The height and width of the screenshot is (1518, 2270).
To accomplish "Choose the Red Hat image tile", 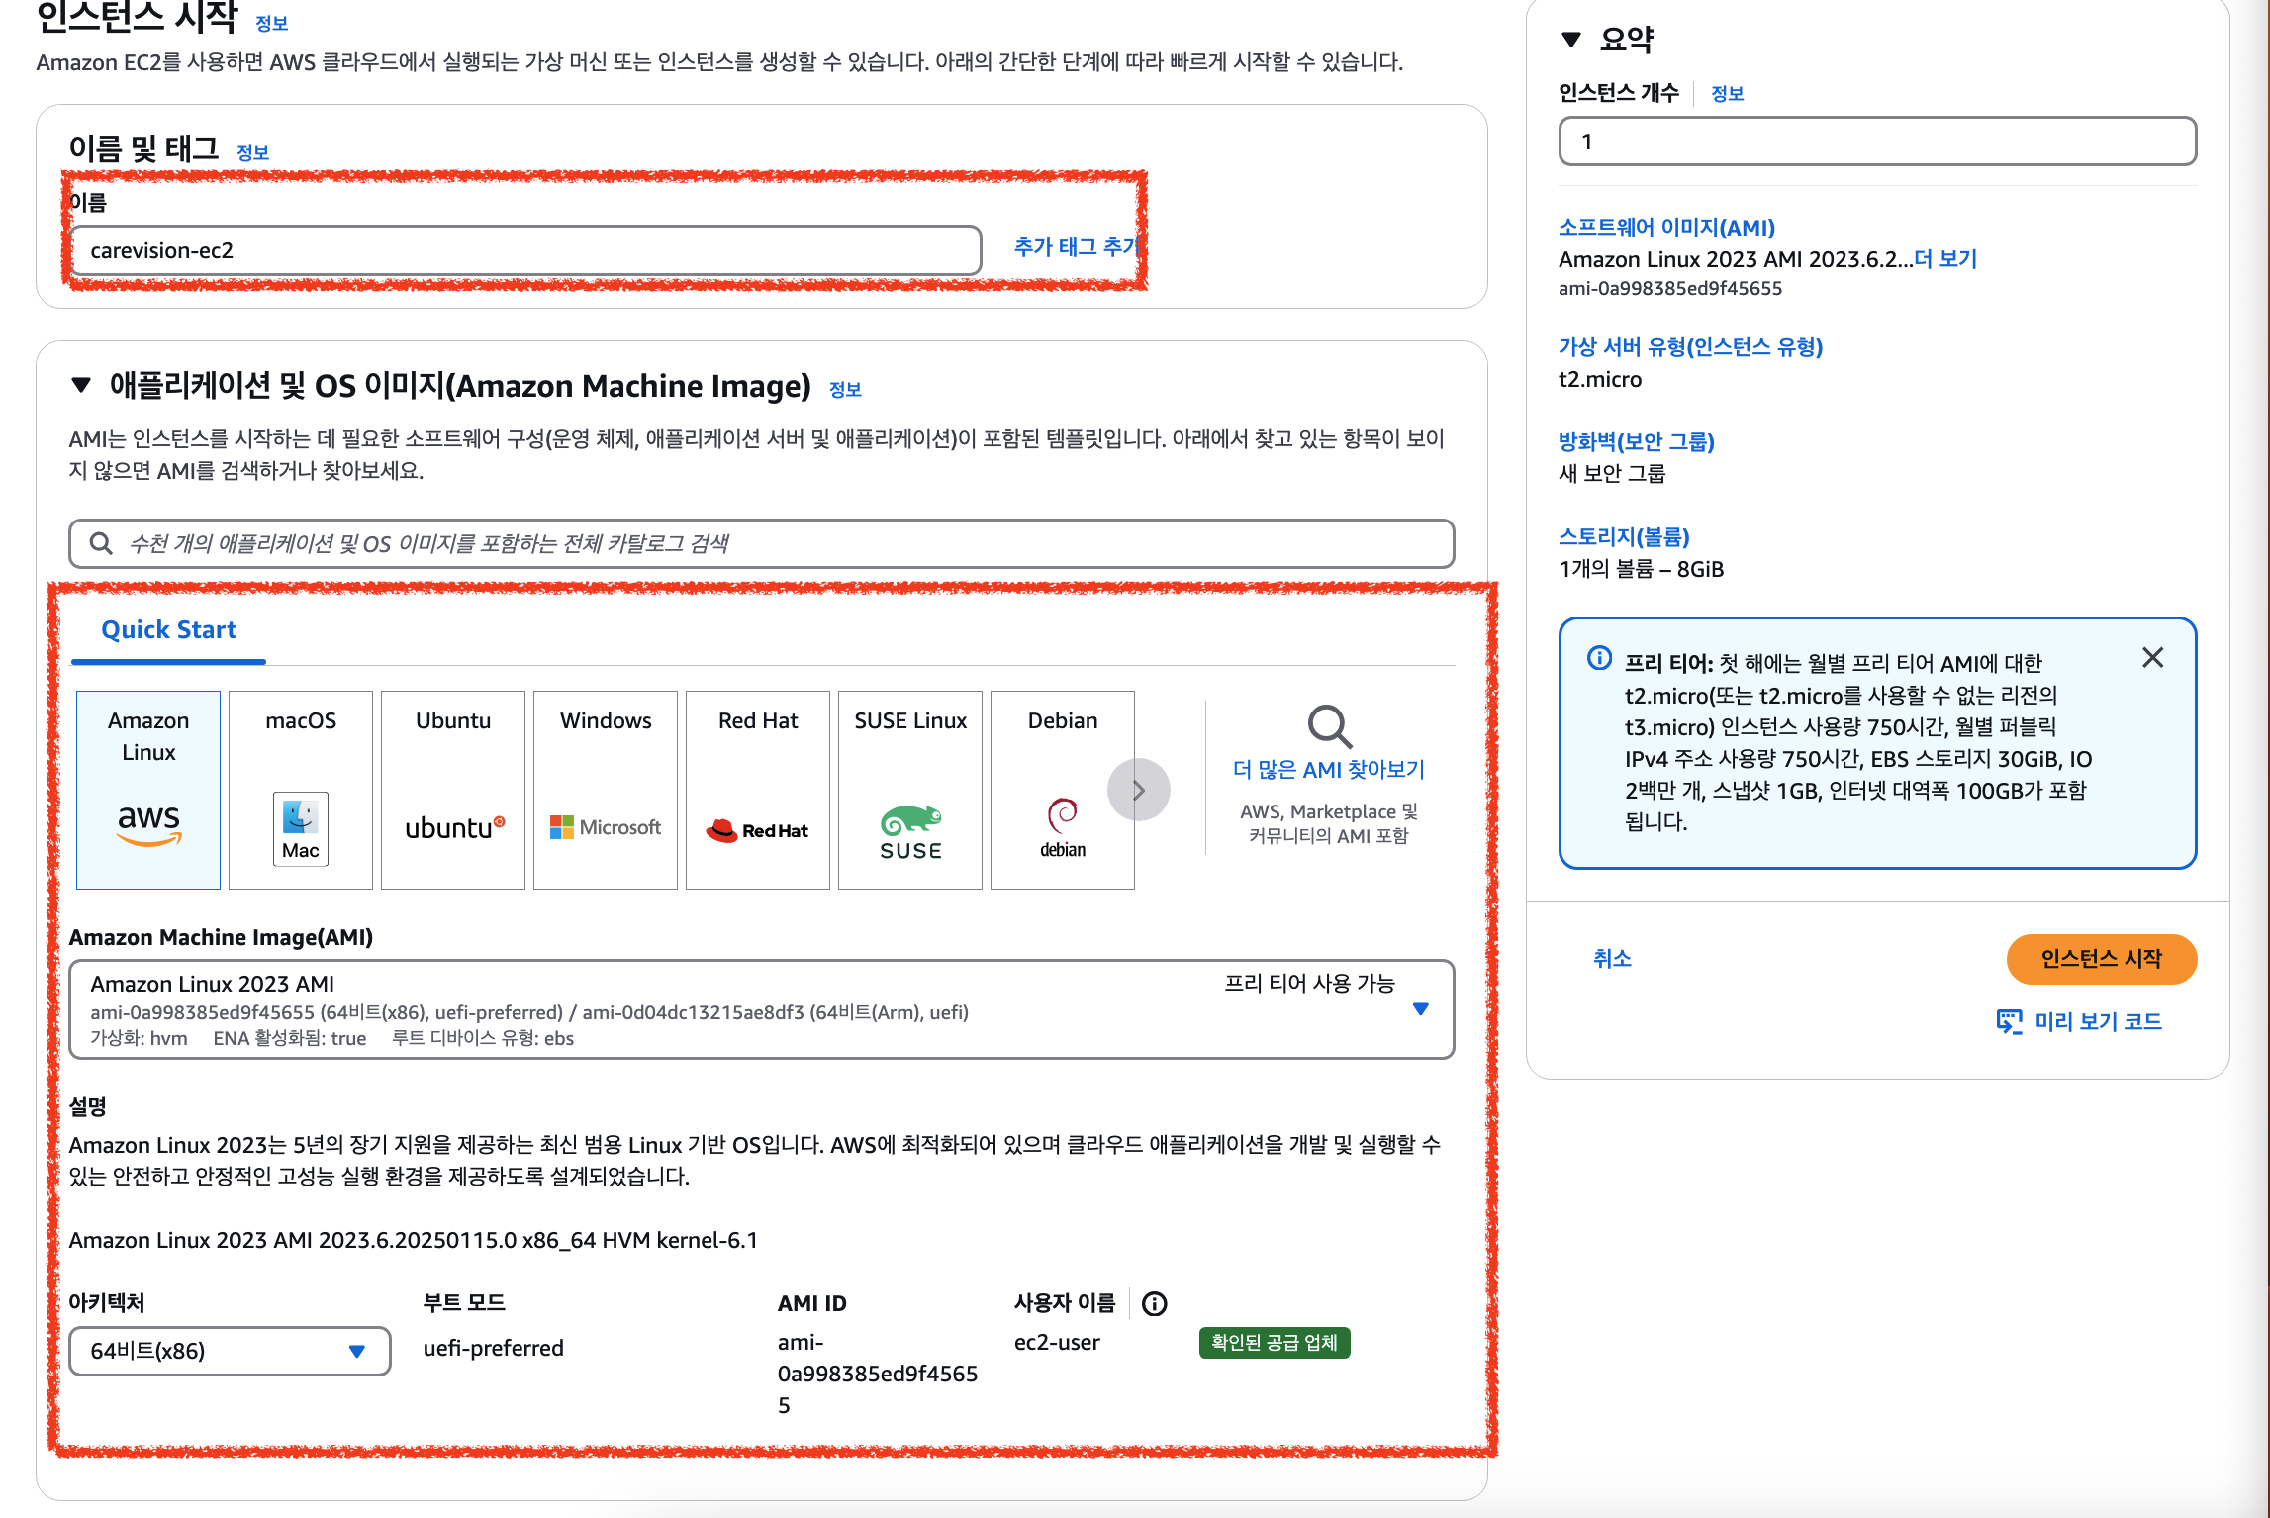I will click(x=758, y=789).
